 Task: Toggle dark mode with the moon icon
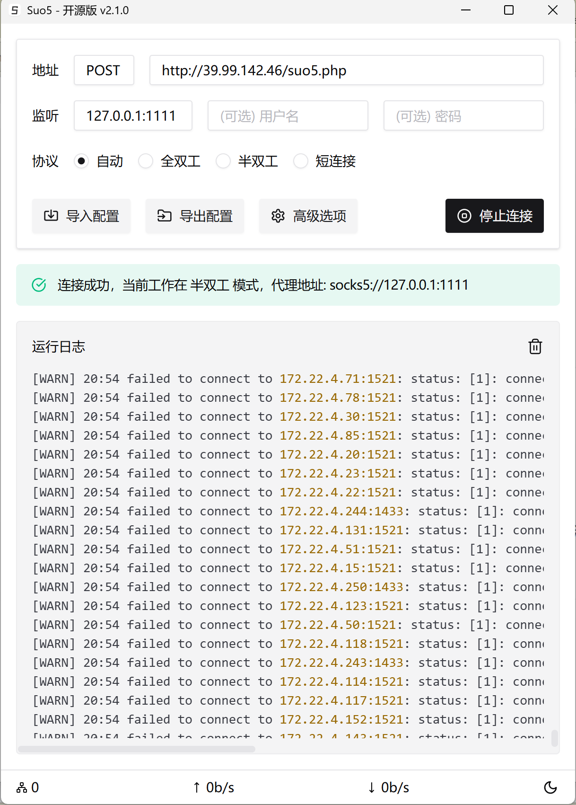click(550, 787)
